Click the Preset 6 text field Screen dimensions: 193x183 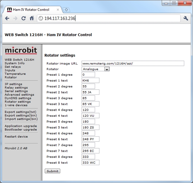pos(90,139)
